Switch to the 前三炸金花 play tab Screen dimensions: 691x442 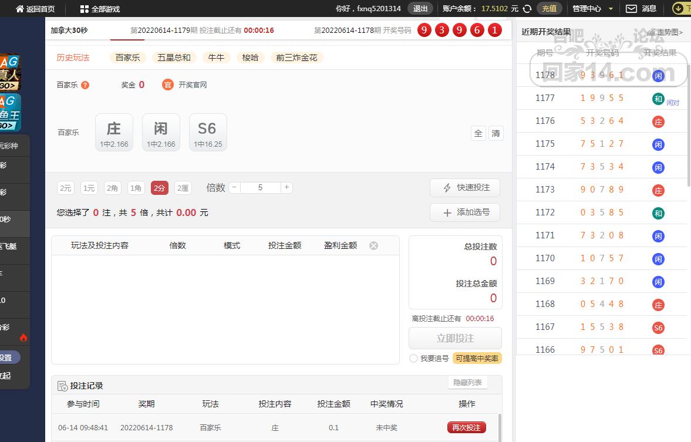coord(296,58)
